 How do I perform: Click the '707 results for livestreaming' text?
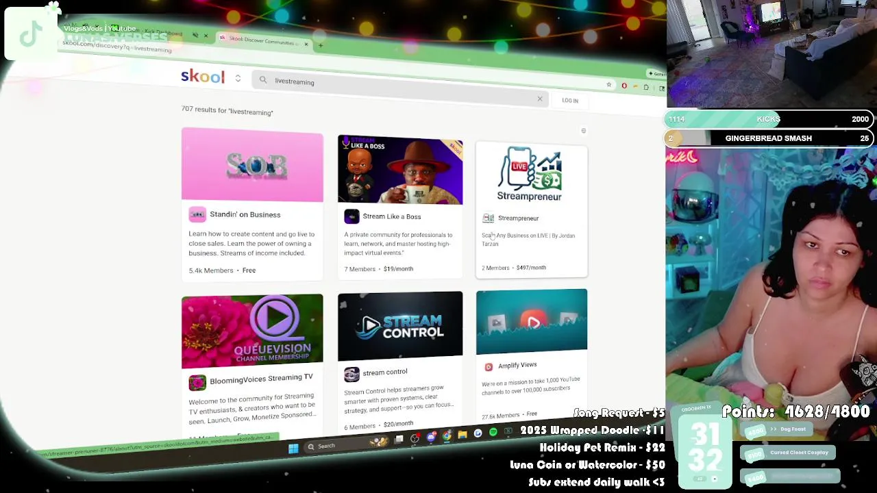point(227,110)
